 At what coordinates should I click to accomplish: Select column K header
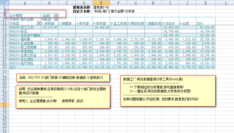pyautogui.click(x=205, y=3)
